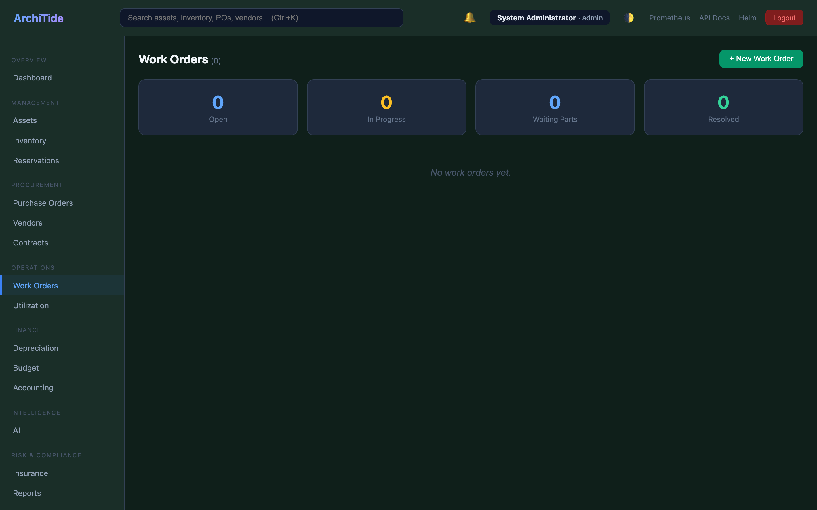Go to the Depreciation section
The height and width of the screenshot is (510, 817).
coord(36,348)
